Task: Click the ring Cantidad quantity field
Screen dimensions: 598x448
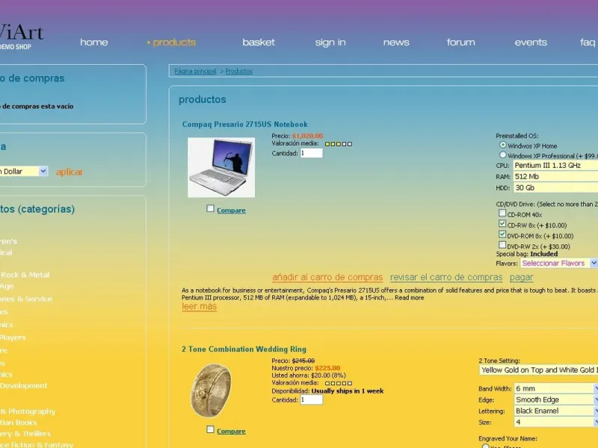Action: tap(312, 399)
